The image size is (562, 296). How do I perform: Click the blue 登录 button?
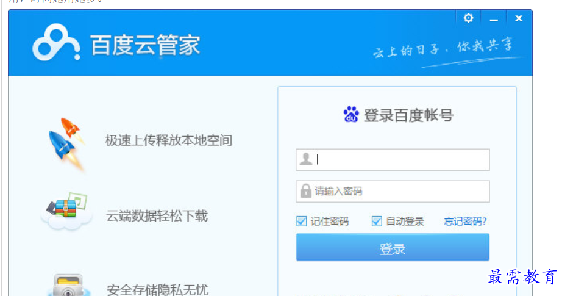tap(393, 247)
